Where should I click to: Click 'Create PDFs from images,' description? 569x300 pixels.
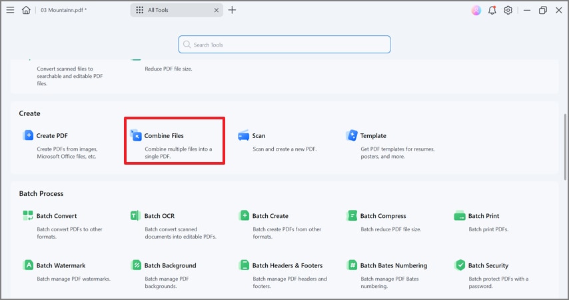coord(67,149)
